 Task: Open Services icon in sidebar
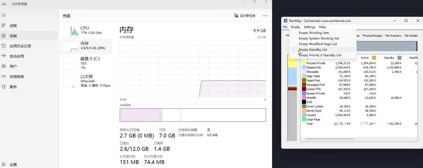[x=4, y=87]
